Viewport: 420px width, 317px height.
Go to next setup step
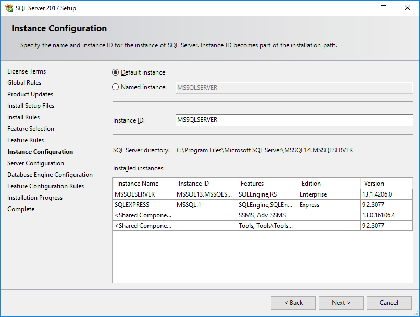click(341, 303)
